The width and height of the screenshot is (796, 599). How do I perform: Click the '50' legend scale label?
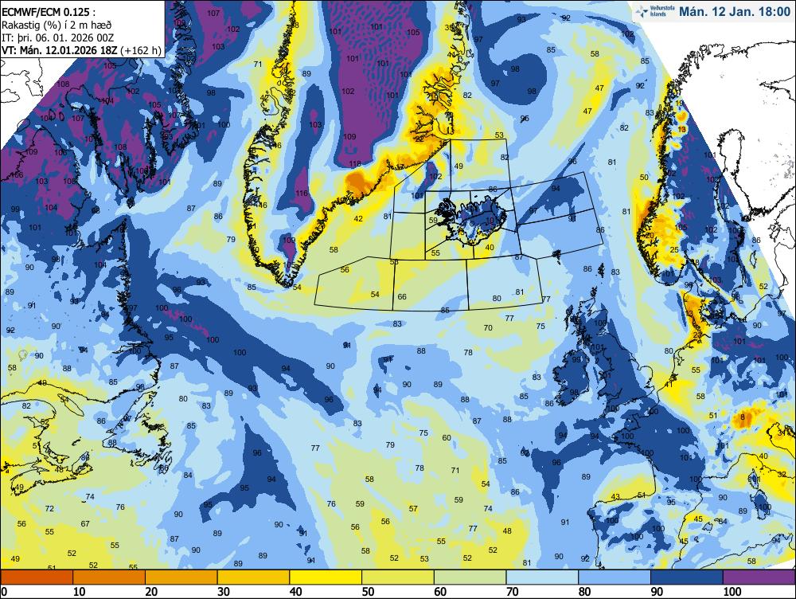coord(368,591)
